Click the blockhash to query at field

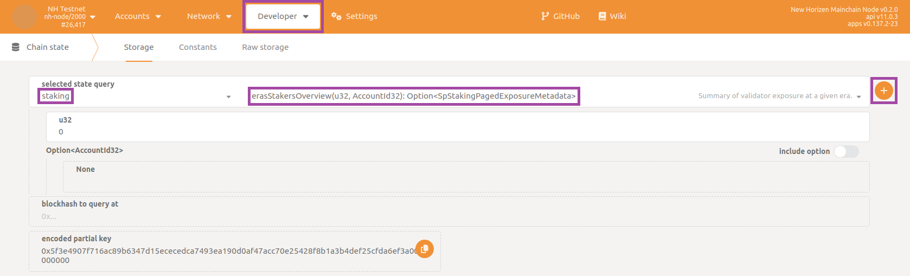[448, 216]
